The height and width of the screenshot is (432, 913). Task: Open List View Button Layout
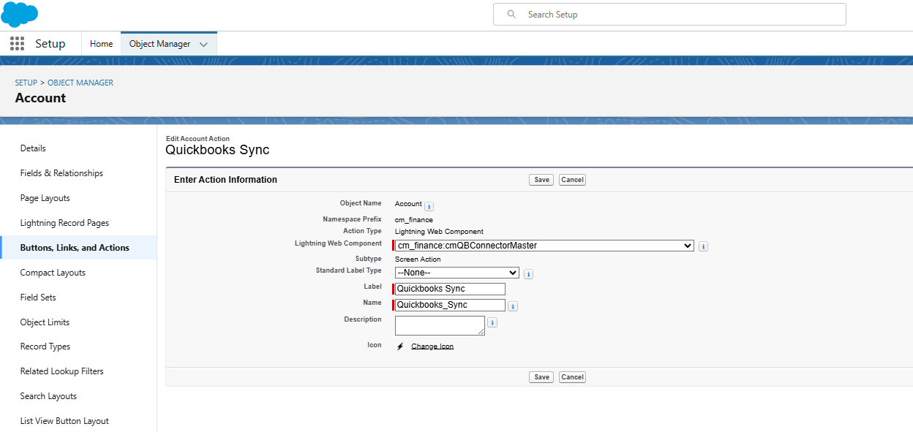pyautogui.click(x=64, y=421)
